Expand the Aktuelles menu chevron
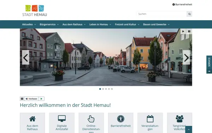 pos(35,24)
